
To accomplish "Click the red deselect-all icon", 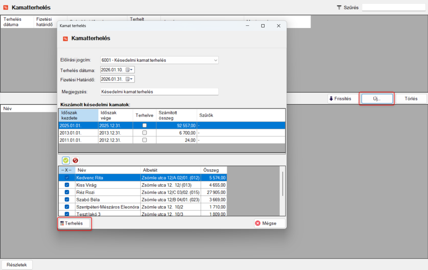I will [75, 160].
